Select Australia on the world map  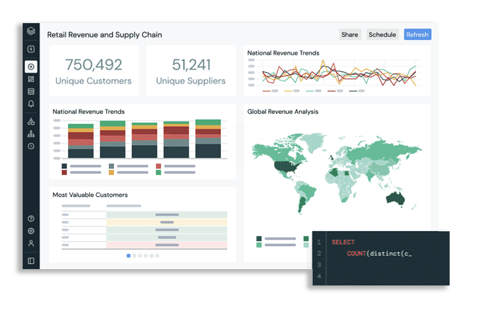pos(395,199)
